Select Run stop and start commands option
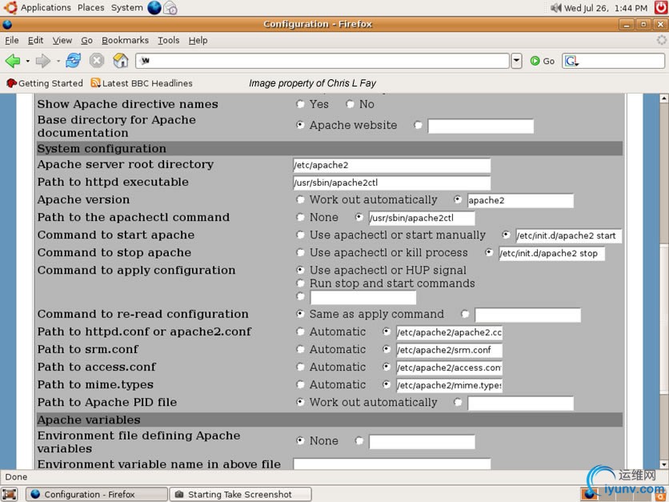Viewport: 669px width, 502px height. tap(301, 283)
